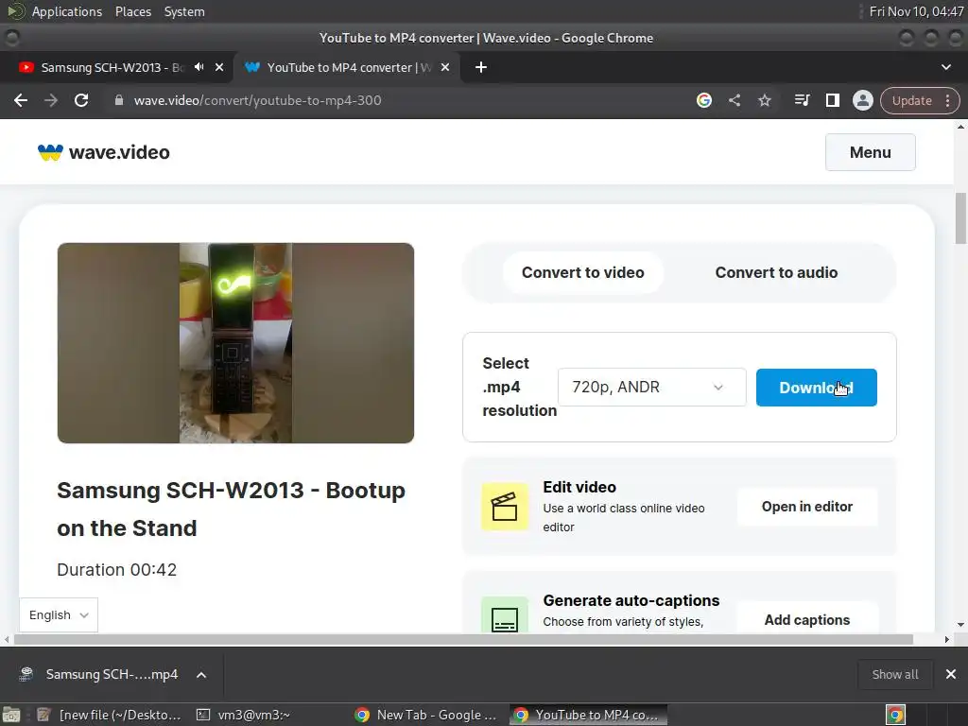This screenshot has width=968, height=726.
Task: Click the browser back arrow
Action: [x=21, y=100]
